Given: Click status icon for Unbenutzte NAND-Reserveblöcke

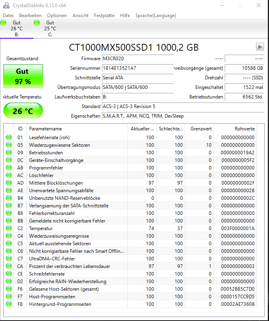Looking at the screenshot, I should (x=9, y=198).
